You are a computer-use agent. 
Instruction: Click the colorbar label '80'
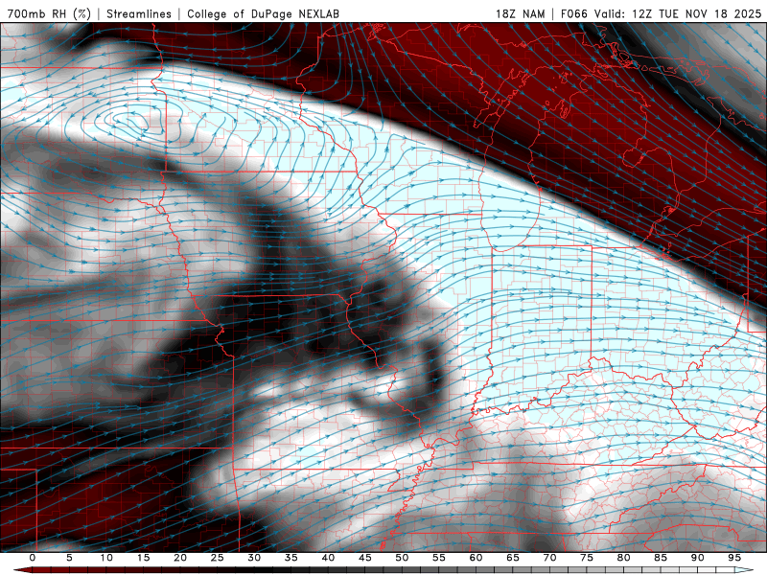pyautogui.click(x=624, y=558)
